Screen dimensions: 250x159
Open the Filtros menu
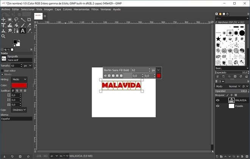(95, 9)
